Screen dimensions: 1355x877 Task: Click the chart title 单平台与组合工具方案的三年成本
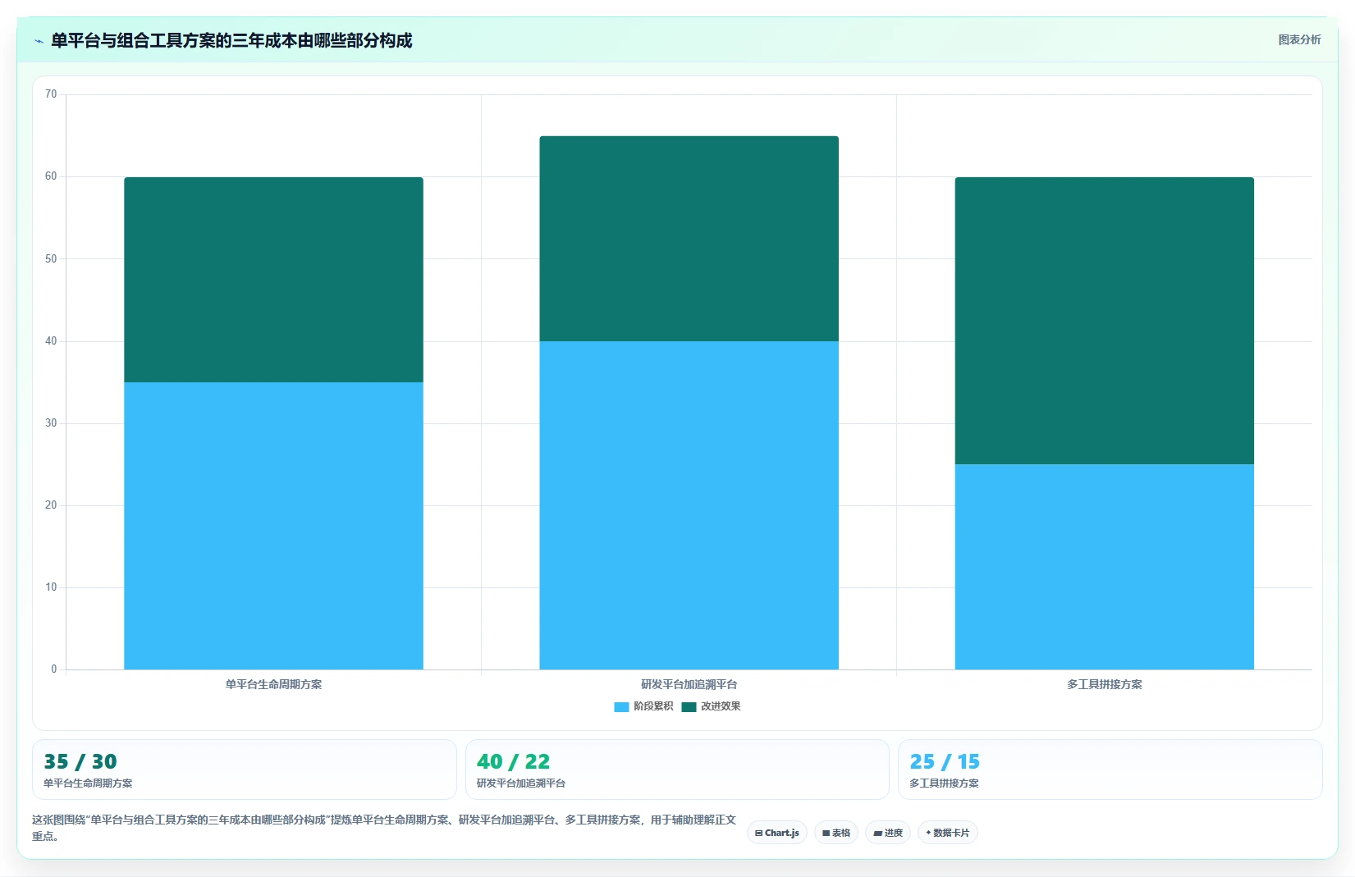pos(231,41)
